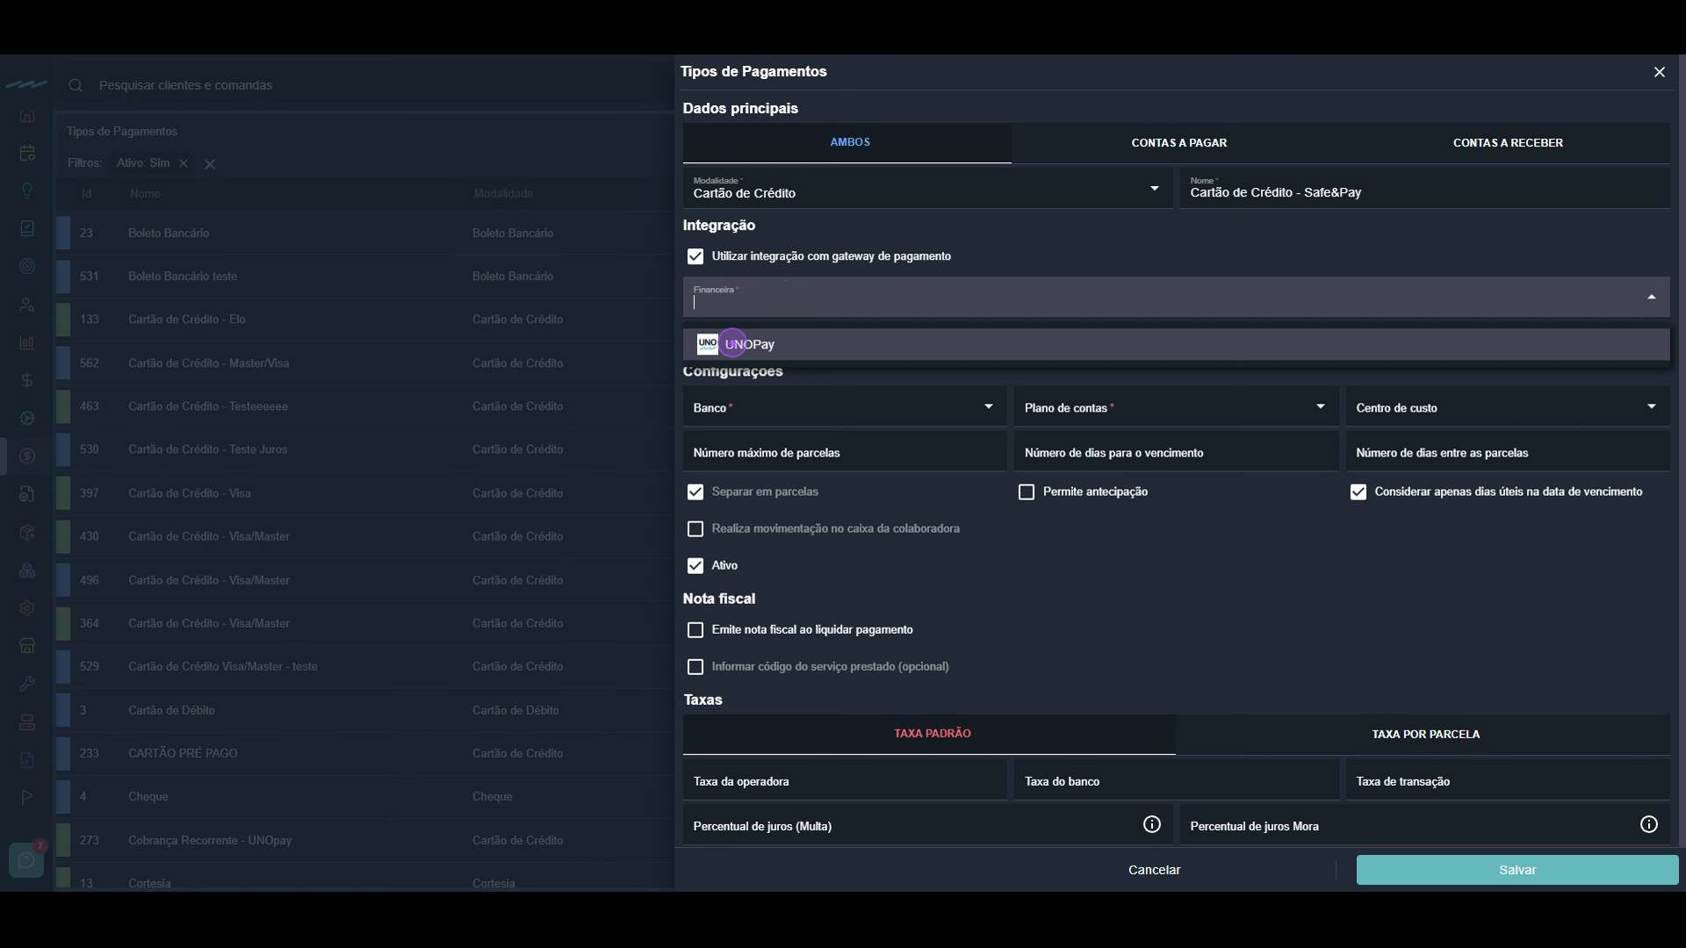
Task: Switch to the AMBOS tab
Action: point(847,142)
